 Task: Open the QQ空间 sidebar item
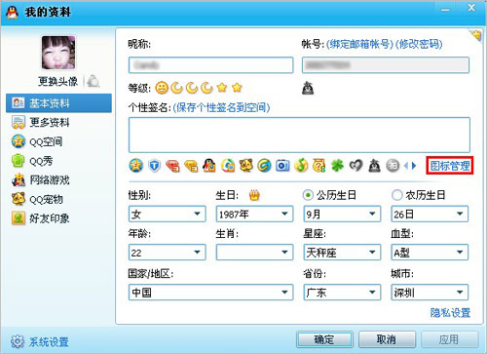(58, 141)
